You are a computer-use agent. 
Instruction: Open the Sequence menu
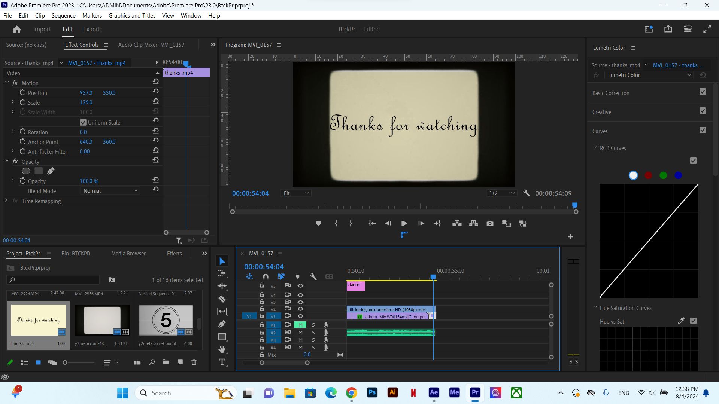63,15
